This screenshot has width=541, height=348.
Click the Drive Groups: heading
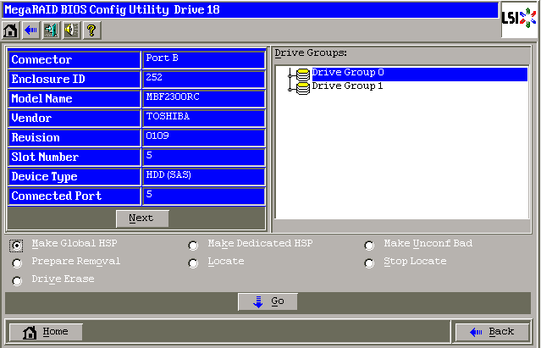pos(311,53)
